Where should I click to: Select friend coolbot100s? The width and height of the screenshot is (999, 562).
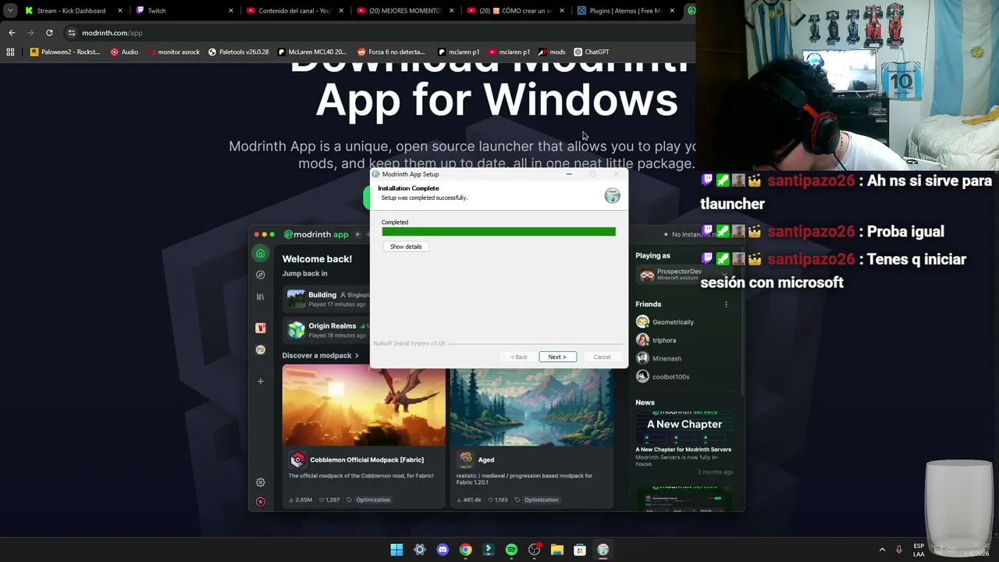coord(663,376)
